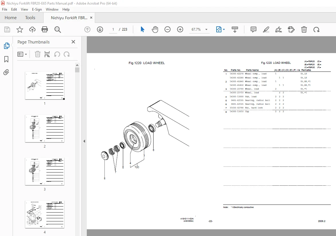The height and width of the screenshot is (236, 336).
Task: Open the Find text magnifier
Action: [x=58, y=29]
